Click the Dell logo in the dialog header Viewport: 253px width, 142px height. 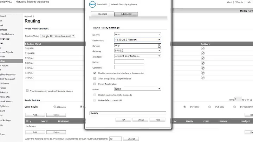[x=92, y=4]
